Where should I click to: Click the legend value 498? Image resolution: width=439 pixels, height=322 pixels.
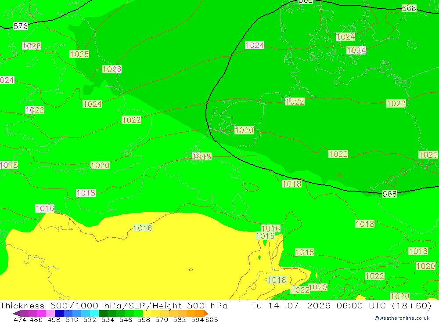[54, 319]
